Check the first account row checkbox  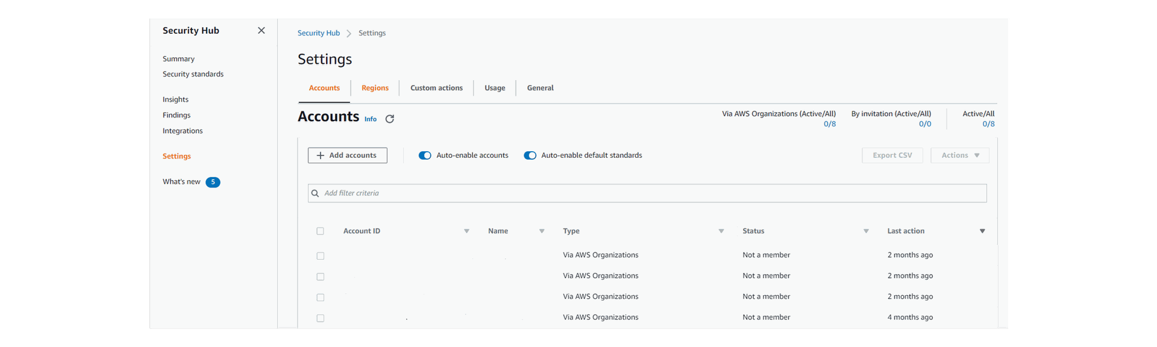click(x=321, y=256)
